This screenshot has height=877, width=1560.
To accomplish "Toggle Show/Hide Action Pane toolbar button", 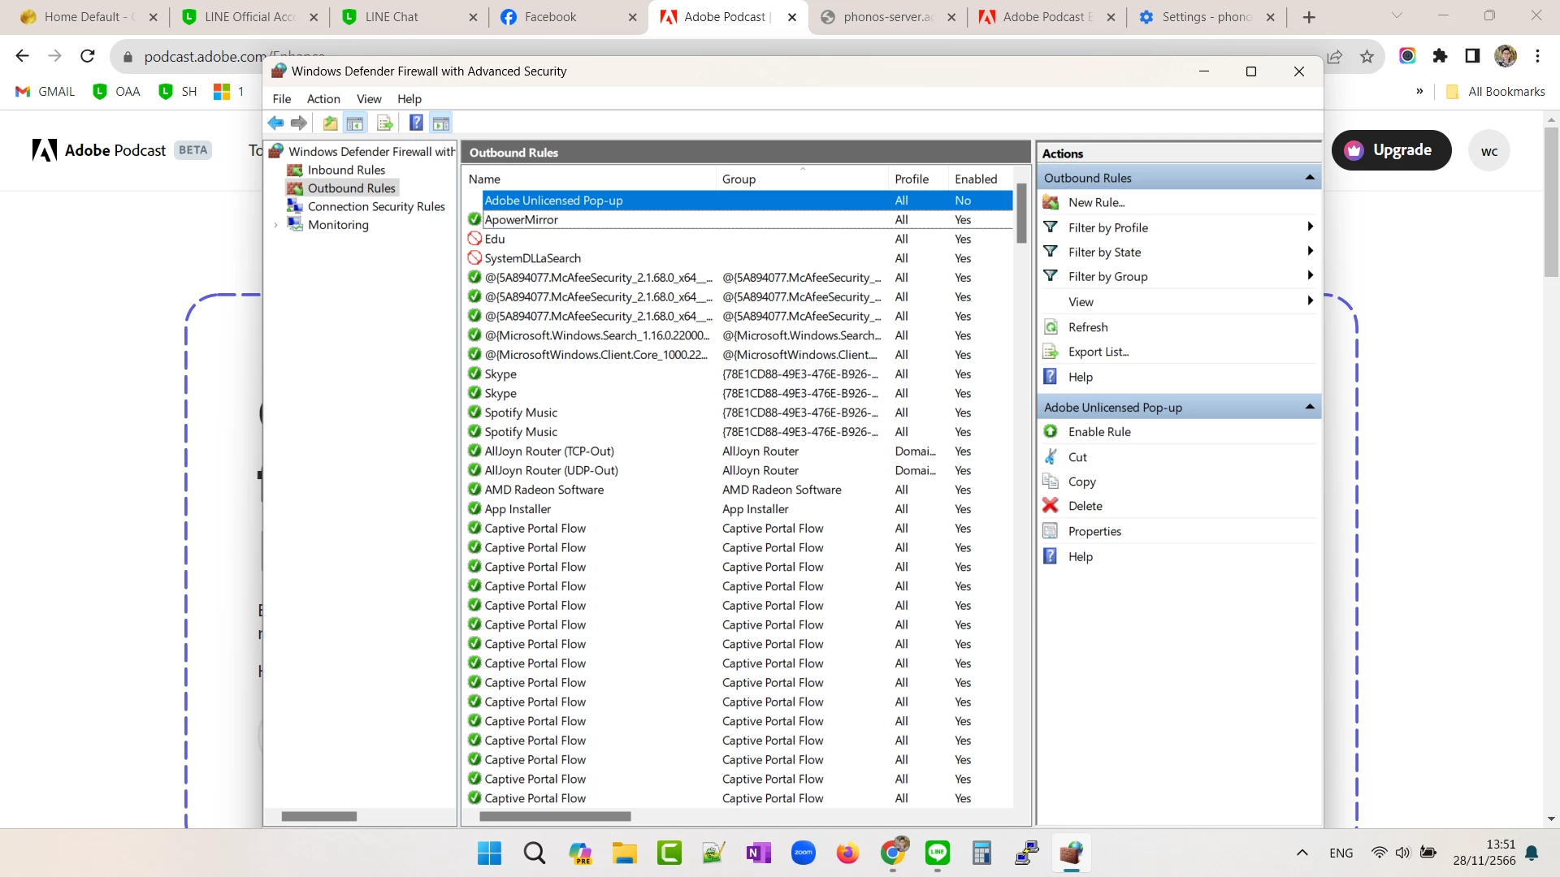I will [x=441, y=123].
